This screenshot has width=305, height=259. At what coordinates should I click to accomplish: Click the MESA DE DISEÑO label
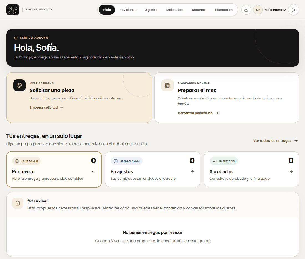pos(42,83)
